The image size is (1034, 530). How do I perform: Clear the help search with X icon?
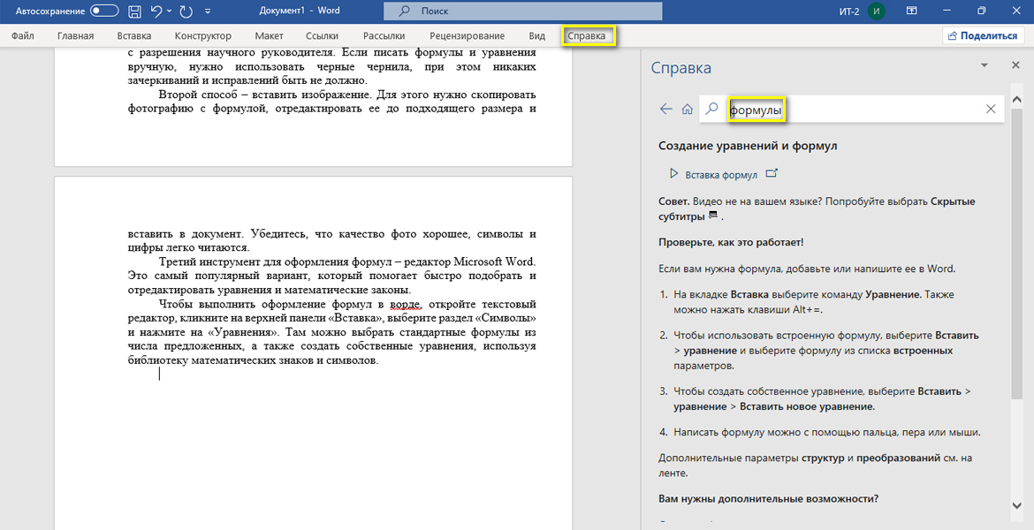click(x=991, y=109)
